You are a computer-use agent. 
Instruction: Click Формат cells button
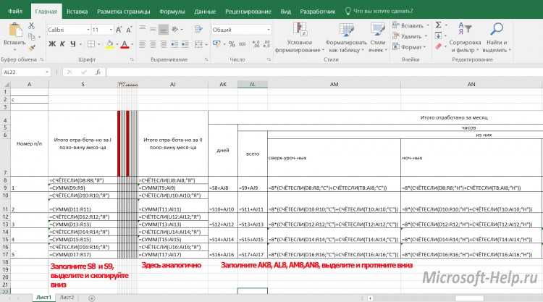coord(410,47)
